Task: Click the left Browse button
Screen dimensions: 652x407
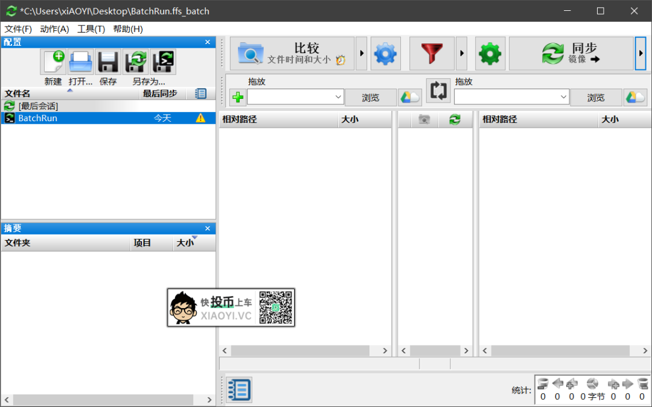Action: click(370, 97)
